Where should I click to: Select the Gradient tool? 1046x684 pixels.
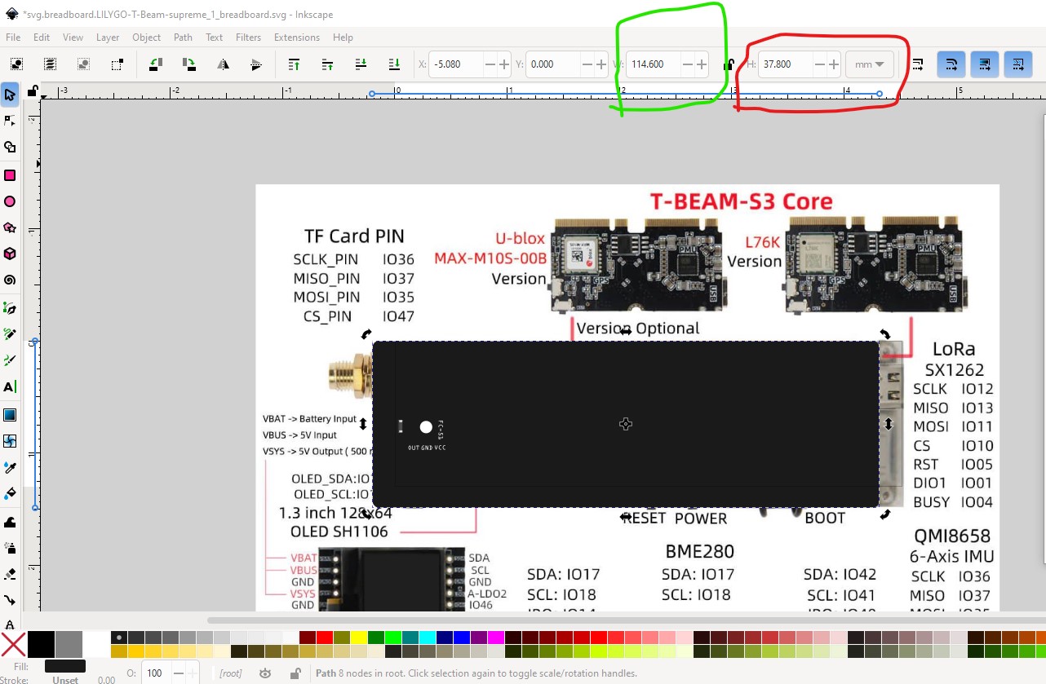click(10, 415)
